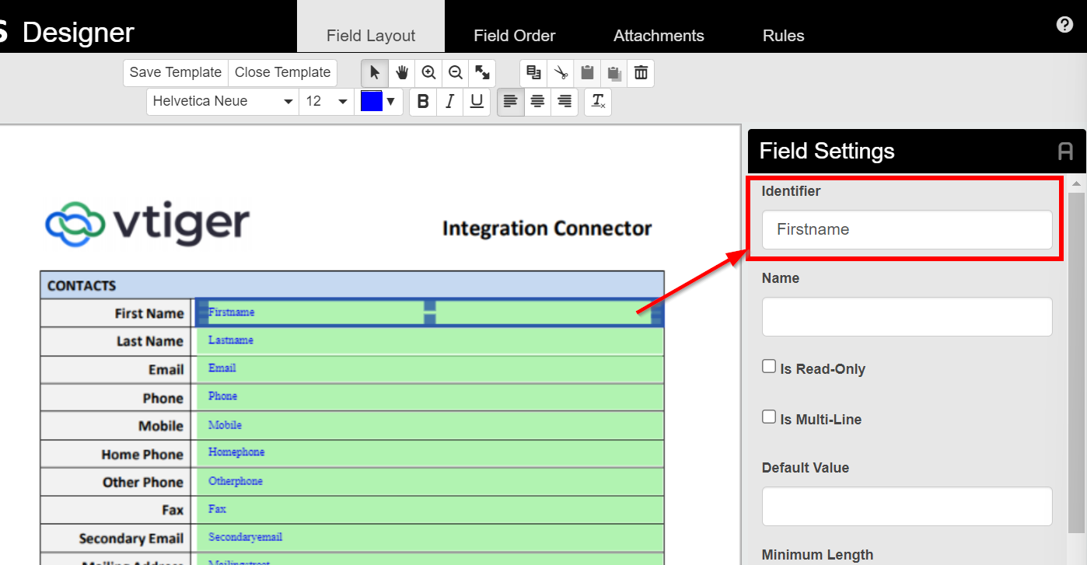Image resolution: width=1087 pixels, height=565 pixels.
Task: Select the Homephone field on the form
Action: coord(430,453)
